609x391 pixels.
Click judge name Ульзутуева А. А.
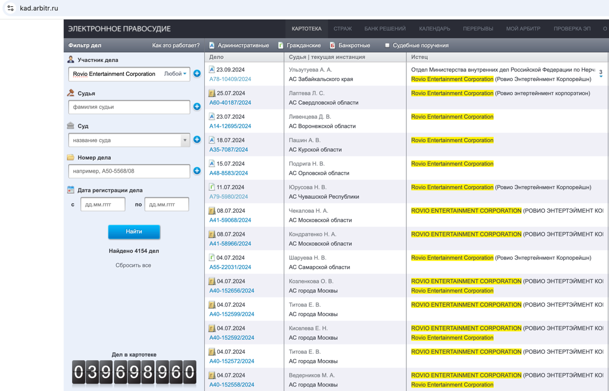(310, 70)
